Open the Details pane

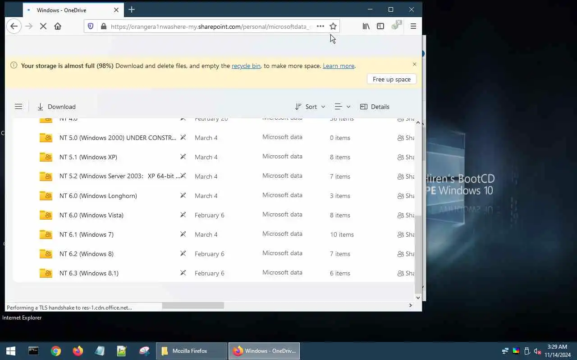pyautogui.click(x=375, y=107)
